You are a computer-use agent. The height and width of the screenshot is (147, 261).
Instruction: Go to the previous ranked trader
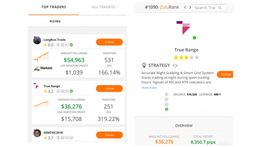point(185,7)
